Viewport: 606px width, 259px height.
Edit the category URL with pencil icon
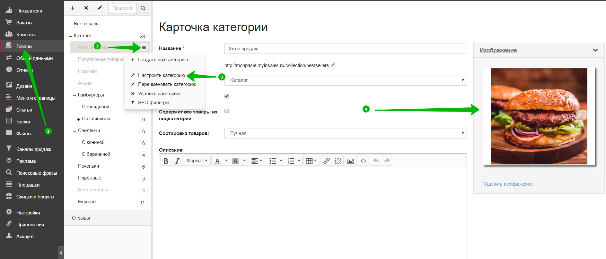click(333, 65)
